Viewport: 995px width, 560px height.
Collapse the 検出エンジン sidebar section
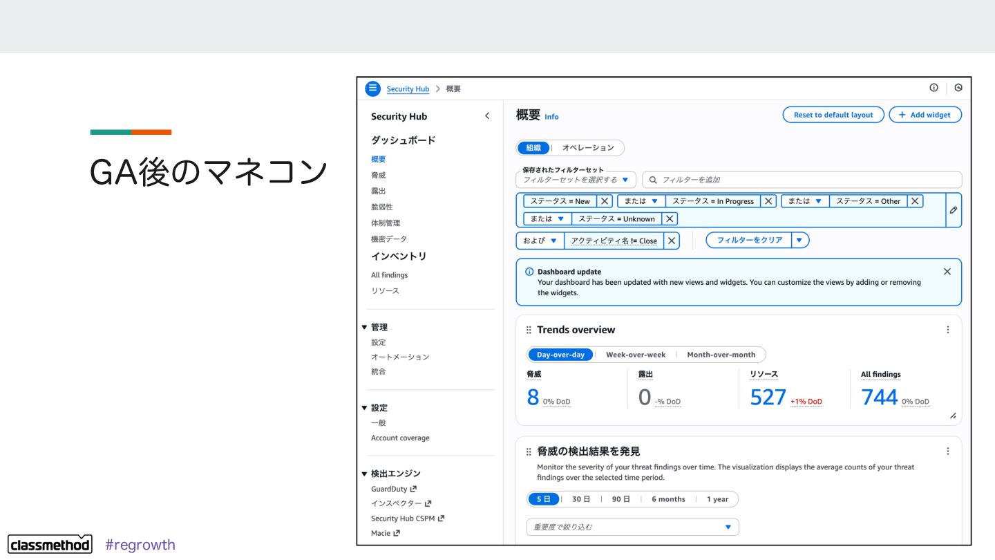click(x=364, y=474)
